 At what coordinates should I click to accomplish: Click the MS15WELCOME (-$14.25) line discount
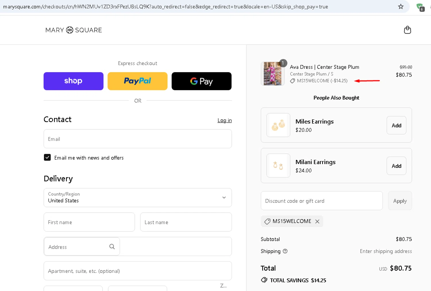[x=322, y=81]
